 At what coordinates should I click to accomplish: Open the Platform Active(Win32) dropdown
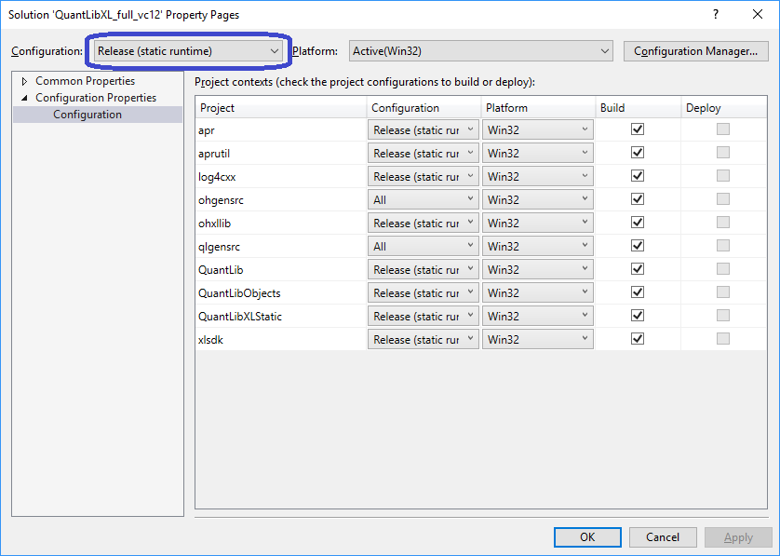[480, 51]
